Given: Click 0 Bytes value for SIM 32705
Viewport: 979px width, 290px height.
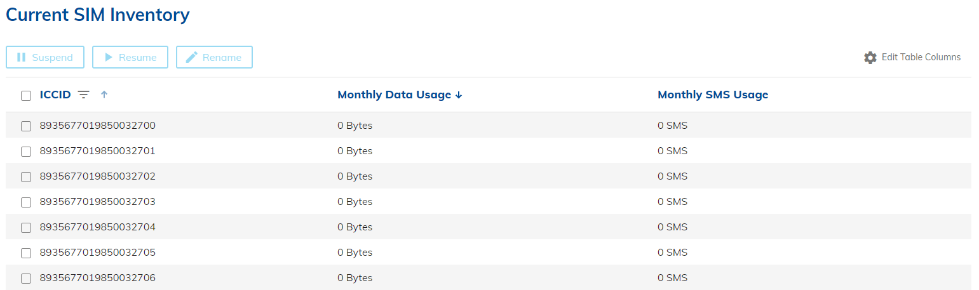Looking at the screenshot, I should (354, 253).
